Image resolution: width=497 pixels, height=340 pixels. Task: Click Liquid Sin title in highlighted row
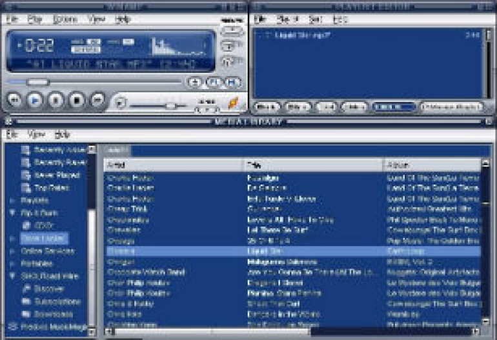(265, 251)
